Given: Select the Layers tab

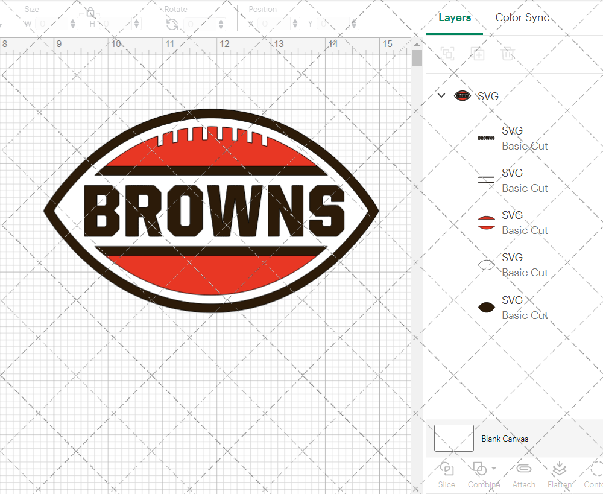Looking at the screenshot, I should pyautogui.click(x=455, y=17).
